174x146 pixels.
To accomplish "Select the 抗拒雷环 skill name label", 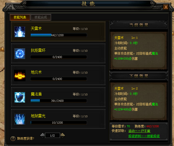I will coord(38,50).
